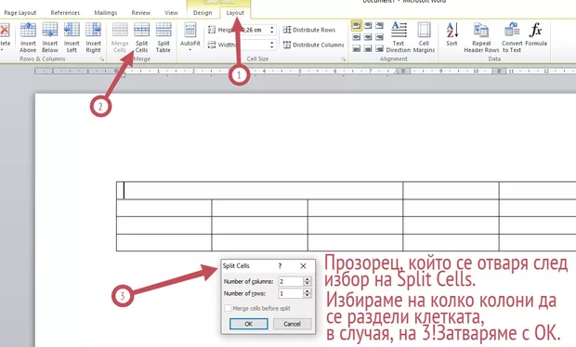
Task: Insert a Formula
Action: 536,34
